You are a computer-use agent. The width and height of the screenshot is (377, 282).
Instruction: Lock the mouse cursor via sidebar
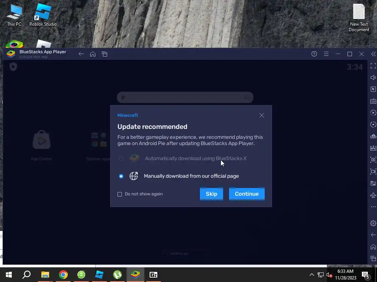[373, 89]
